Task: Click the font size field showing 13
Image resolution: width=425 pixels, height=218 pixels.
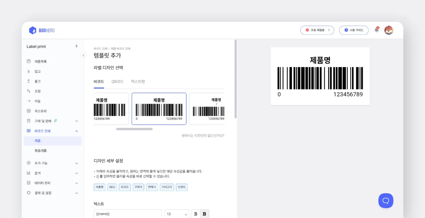Action: point(177,213)
